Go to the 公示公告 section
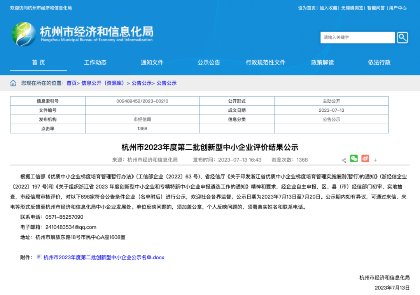The width and height of the screenshot is (420, 295). click(x=209, y=62)
